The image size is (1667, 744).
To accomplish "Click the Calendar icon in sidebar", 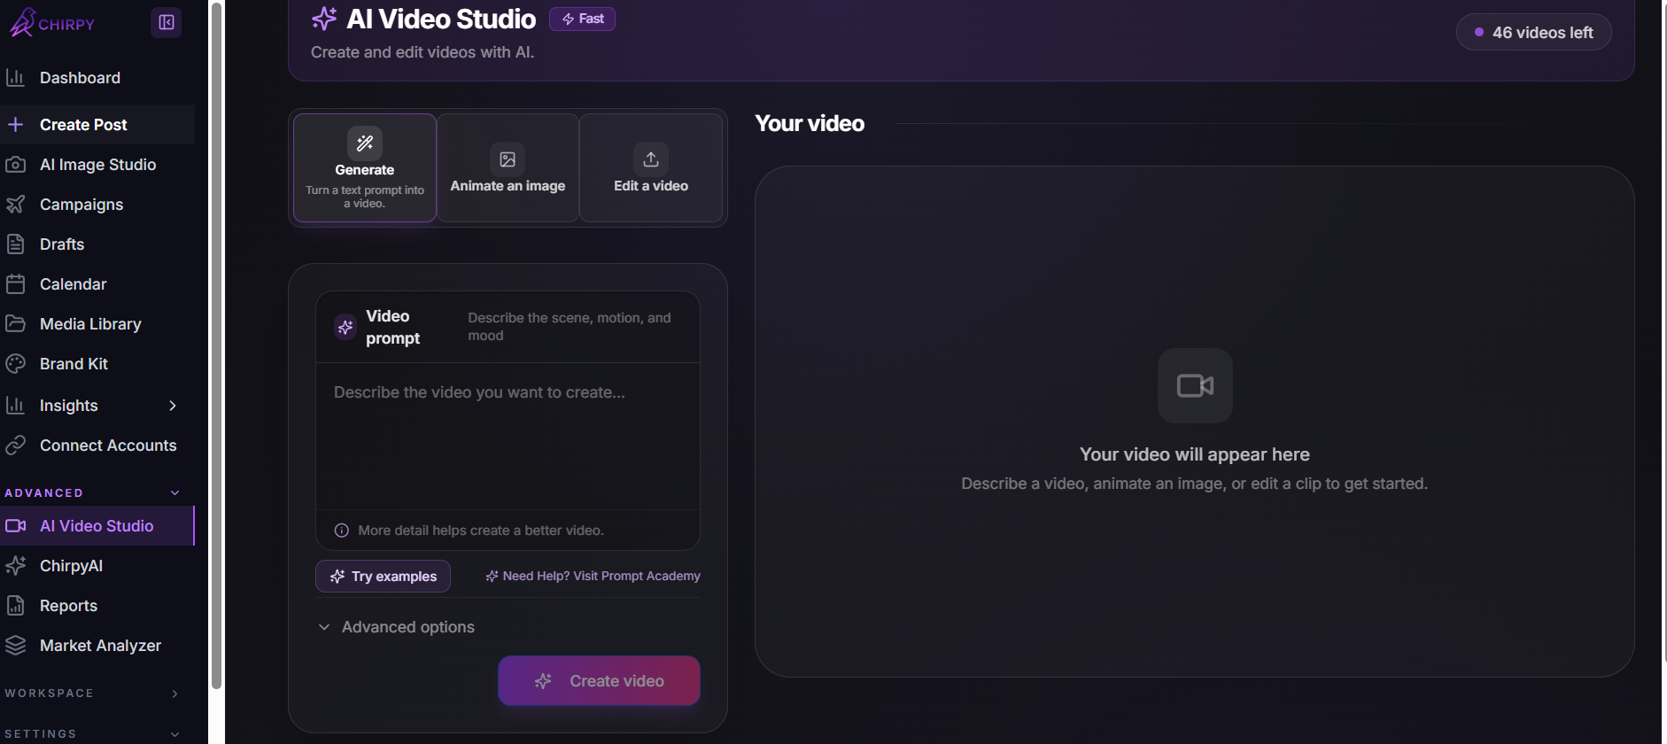I will (15, 283).
